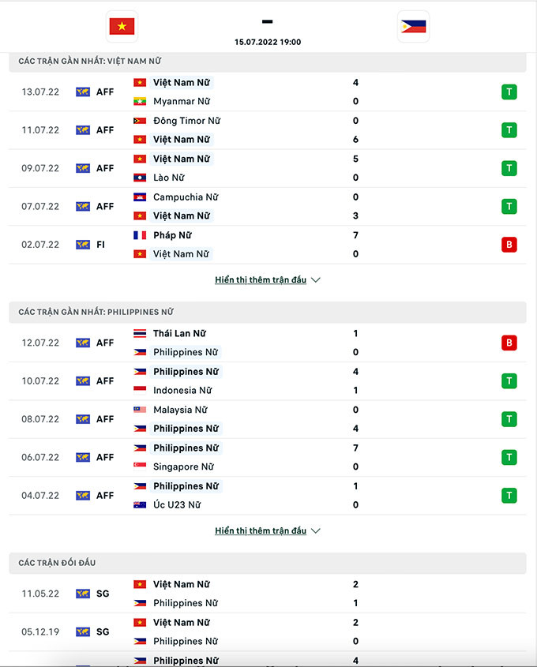Open second 'Hiển thị thêm trận đấu' link
Screen dimensions: 537x667
point(260,531)
